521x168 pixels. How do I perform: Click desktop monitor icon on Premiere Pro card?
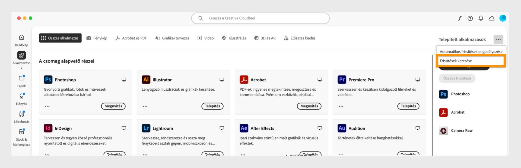(x=418, y=80)
